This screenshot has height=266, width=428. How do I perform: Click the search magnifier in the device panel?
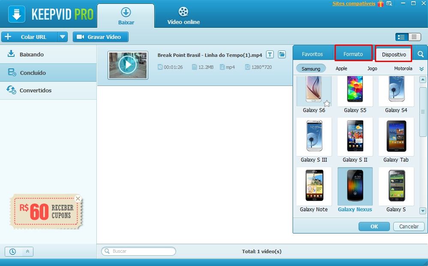[x=421, y=54]
